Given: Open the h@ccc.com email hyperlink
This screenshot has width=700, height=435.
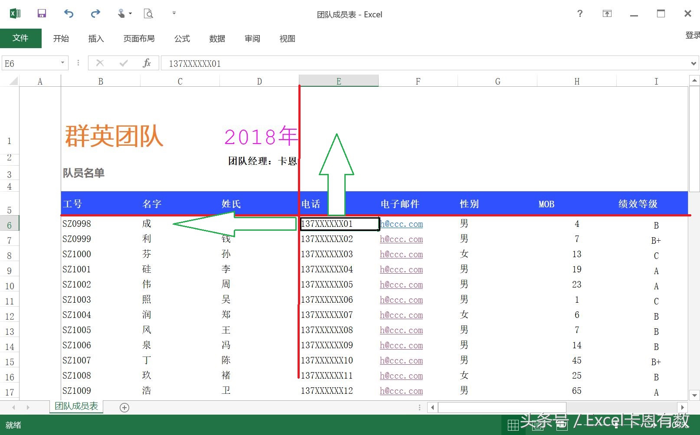Looking at the screenshot, I should tap(400, 224).
